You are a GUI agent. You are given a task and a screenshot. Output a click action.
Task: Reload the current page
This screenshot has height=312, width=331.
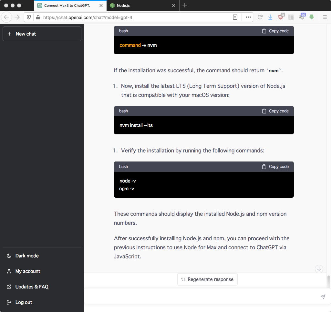pyautogui.click(x=260, y=17)
